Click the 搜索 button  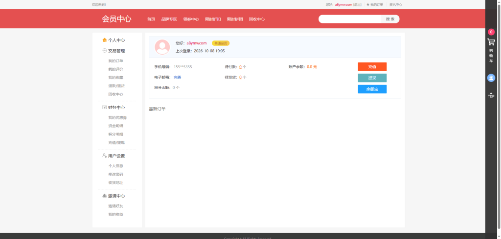pyautogui.click(x=390, y=19)
